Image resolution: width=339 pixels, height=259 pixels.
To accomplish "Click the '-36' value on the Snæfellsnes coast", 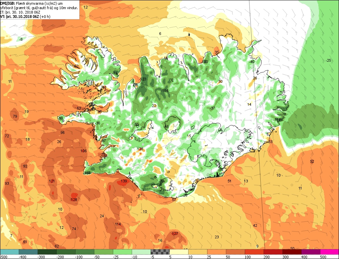I will (x=98, y=123).
